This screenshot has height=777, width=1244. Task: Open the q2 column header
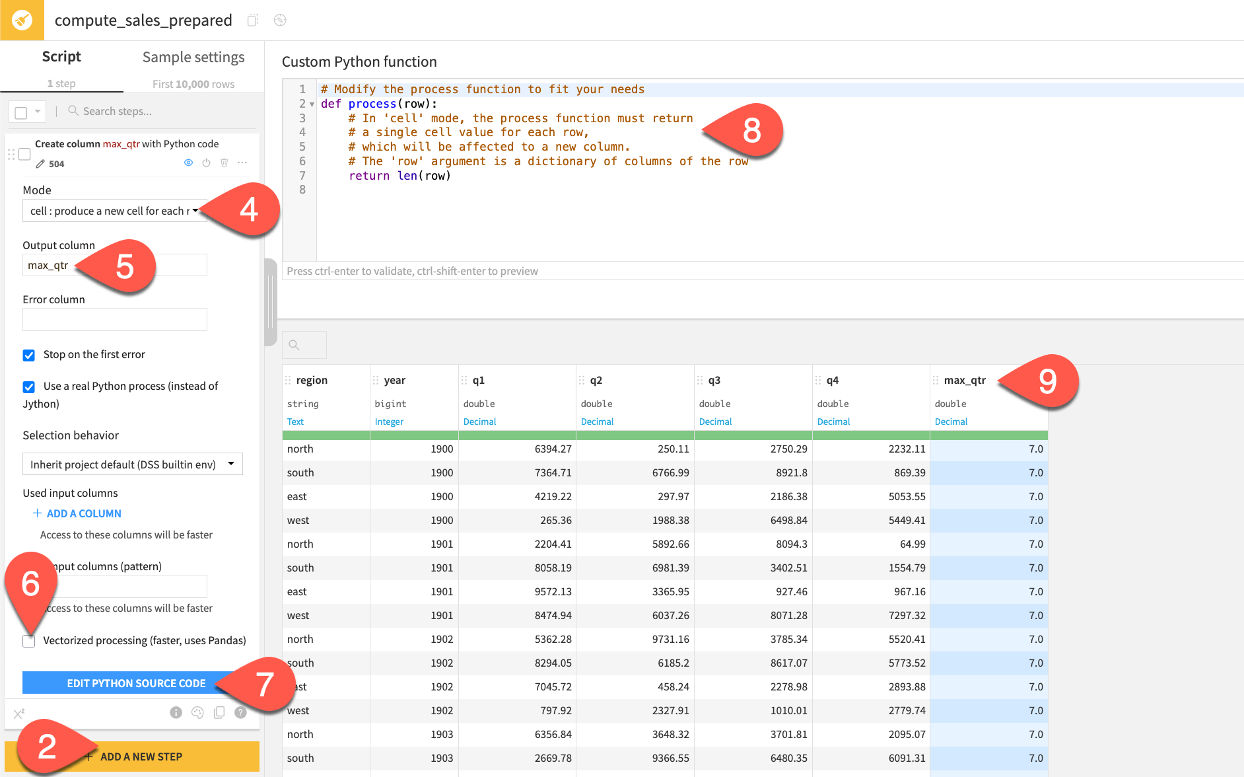click(596, 381)
